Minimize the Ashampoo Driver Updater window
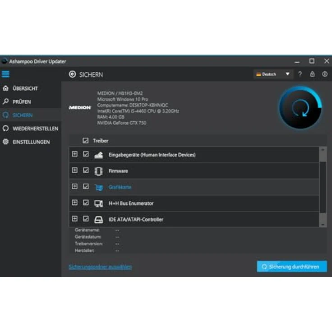This screenshot has height=332, width=332. coord(297,62)
